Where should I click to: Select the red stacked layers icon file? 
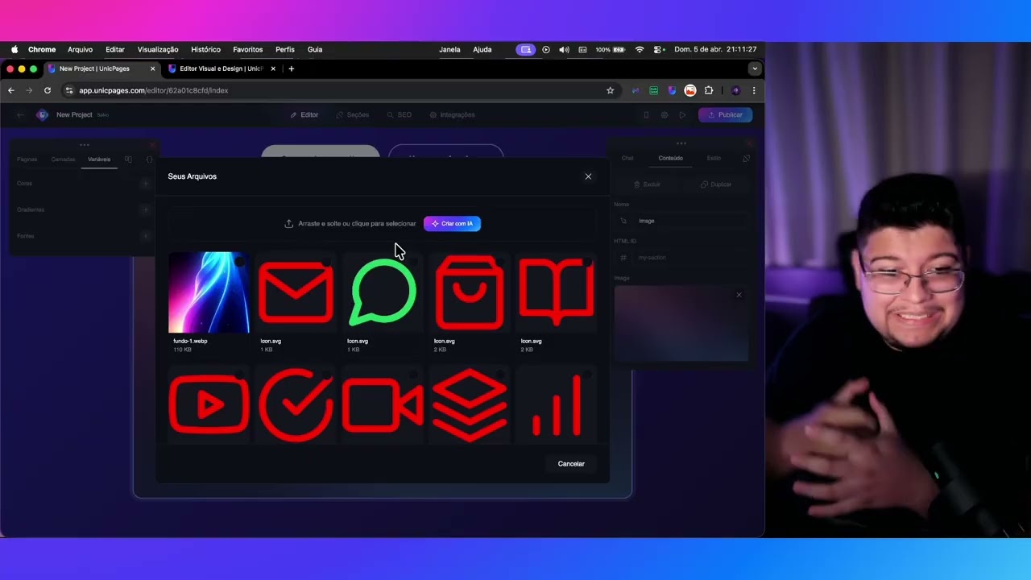(x=470, y=404)
